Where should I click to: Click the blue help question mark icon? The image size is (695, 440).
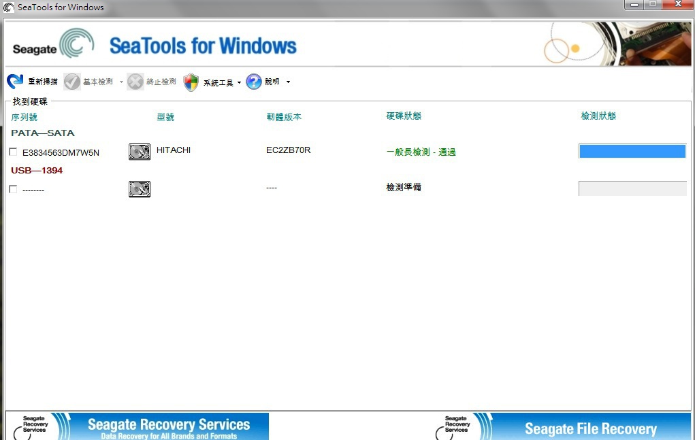click(x=254, y=82)
